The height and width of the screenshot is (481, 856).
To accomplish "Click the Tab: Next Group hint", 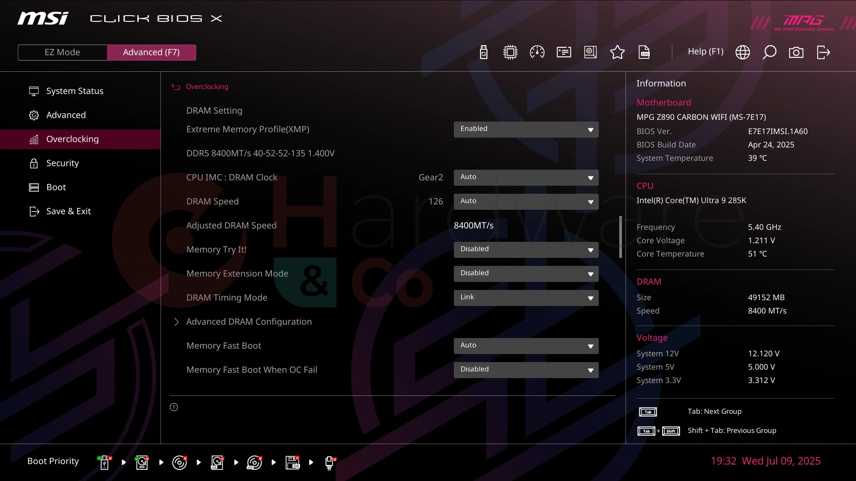I will tap(715, 412).
